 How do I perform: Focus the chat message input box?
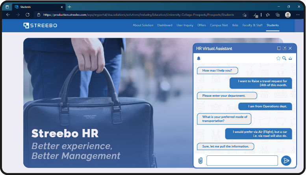[x=242, y=160]
